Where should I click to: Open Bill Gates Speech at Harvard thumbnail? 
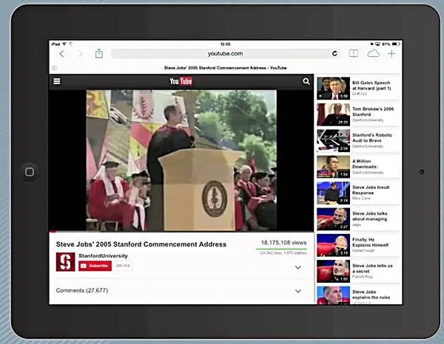tap(333, 89)
